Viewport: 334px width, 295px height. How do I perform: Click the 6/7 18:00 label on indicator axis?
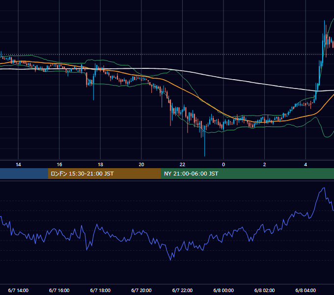pos(100,290)
